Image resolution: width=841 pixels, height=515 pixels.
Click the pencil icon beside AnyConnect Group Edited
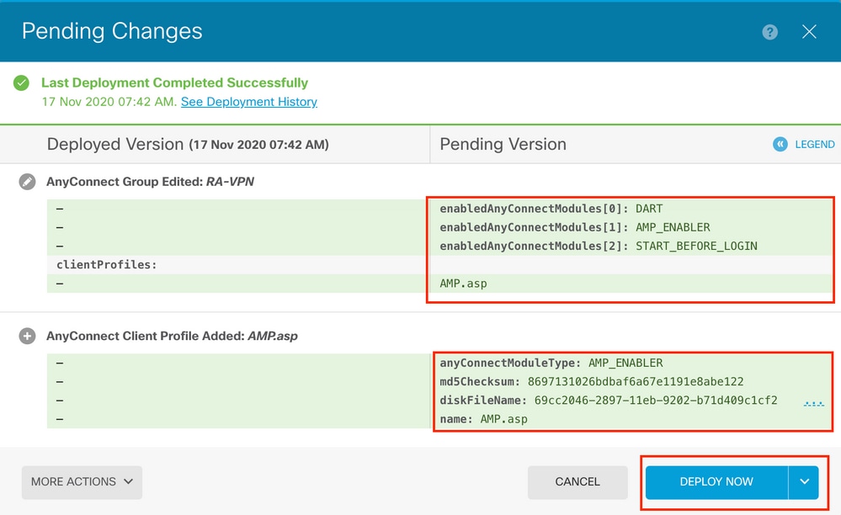click(28, 181)
